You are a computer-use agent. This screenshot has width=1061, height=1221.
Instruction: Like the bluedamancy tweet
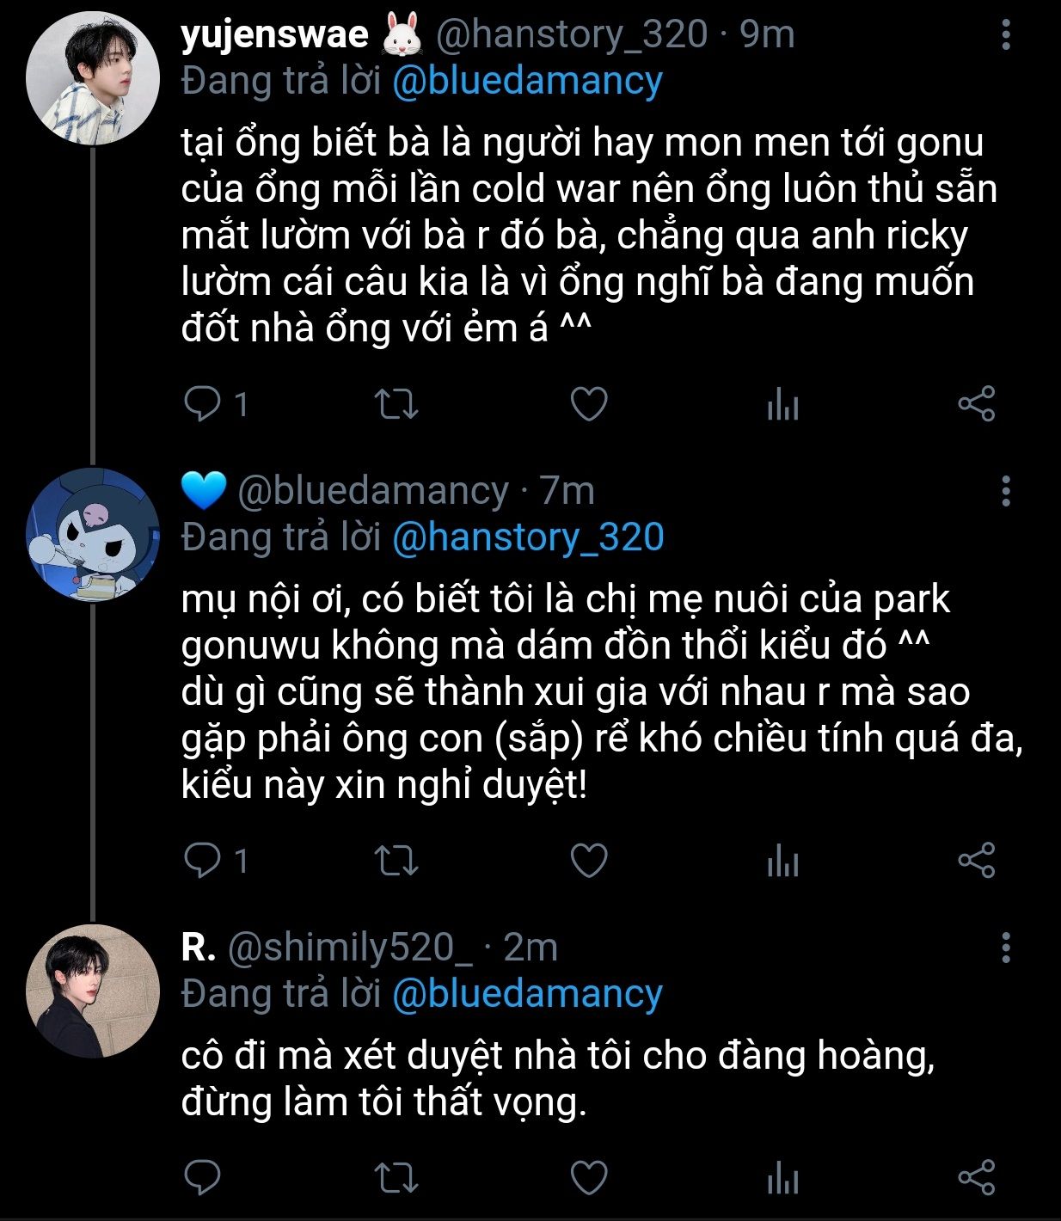(x=590, y=860)
